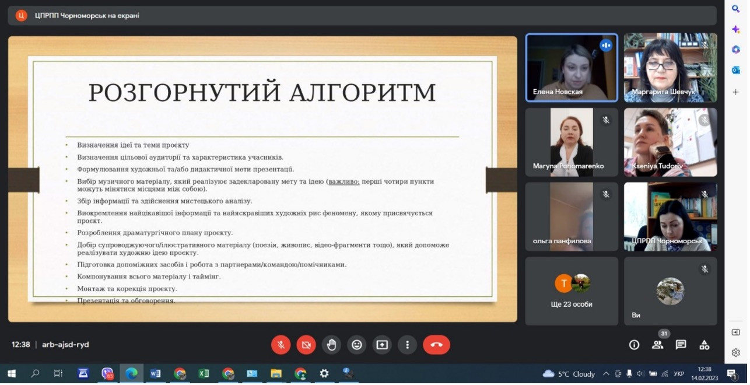Image resolution: width=750 pixels, height=385 pixels.
Task: Click the shared presentation slide
Action: (262, 179)
